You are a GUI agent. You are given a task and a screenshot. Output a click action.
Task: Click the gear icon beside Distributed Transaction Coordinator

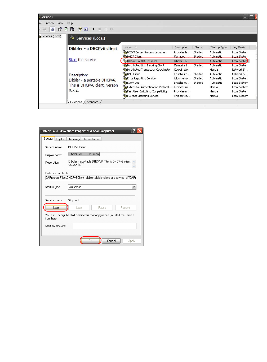(x=125, y=70)
